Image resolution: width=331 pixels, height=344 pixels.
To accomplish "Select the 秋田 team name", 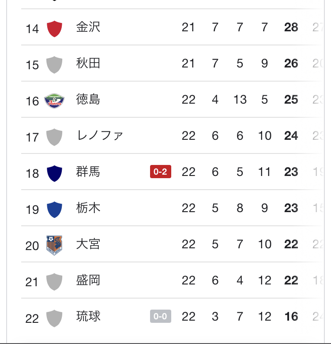I will coord(88,64).
